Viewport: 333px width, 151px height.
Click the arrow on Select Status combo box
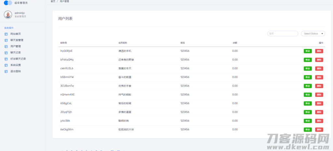click(322, 33)
